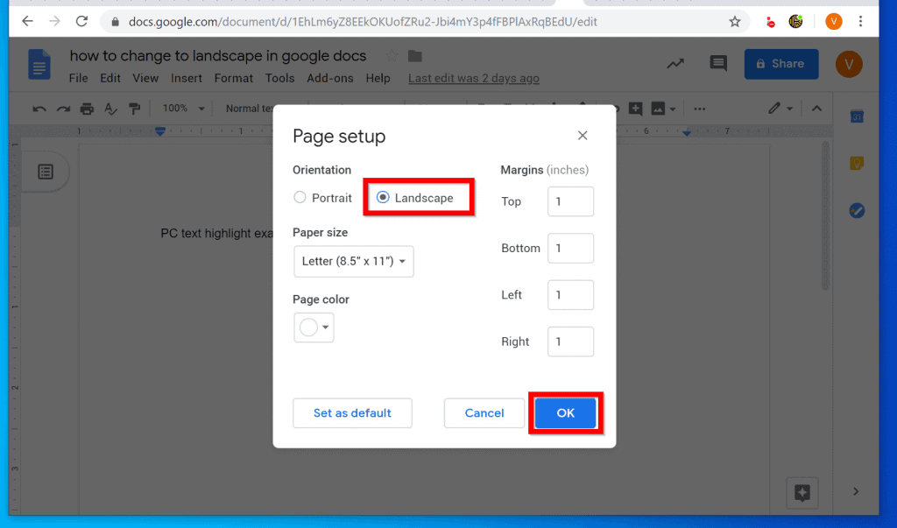
Task: Open the Help menu
Action: 378,79
